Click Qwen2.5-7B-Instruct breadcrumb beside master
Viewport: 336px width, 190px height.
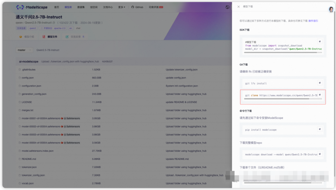48,50
